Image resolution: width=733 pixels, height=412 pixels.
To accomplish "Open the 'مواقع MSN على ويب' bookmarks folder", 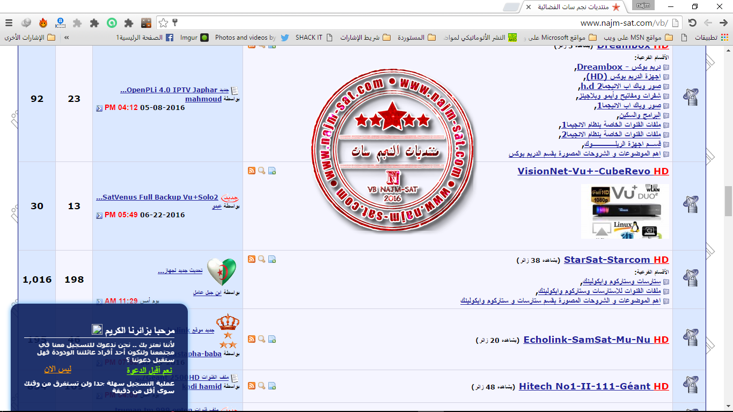I will coord(631,38).
